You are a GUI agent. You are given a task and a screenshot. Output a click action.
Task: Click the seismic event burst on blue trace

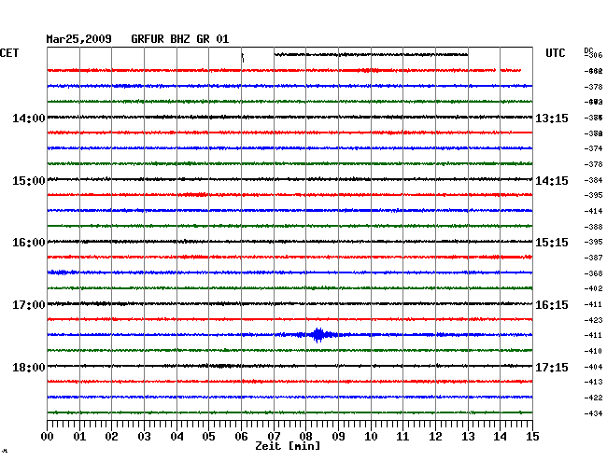pyautogui.click(x=318, y=335)
